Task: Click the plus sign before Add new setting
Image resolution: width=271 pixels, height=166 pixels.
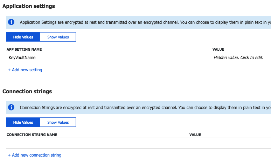Action: pos(9,70)
